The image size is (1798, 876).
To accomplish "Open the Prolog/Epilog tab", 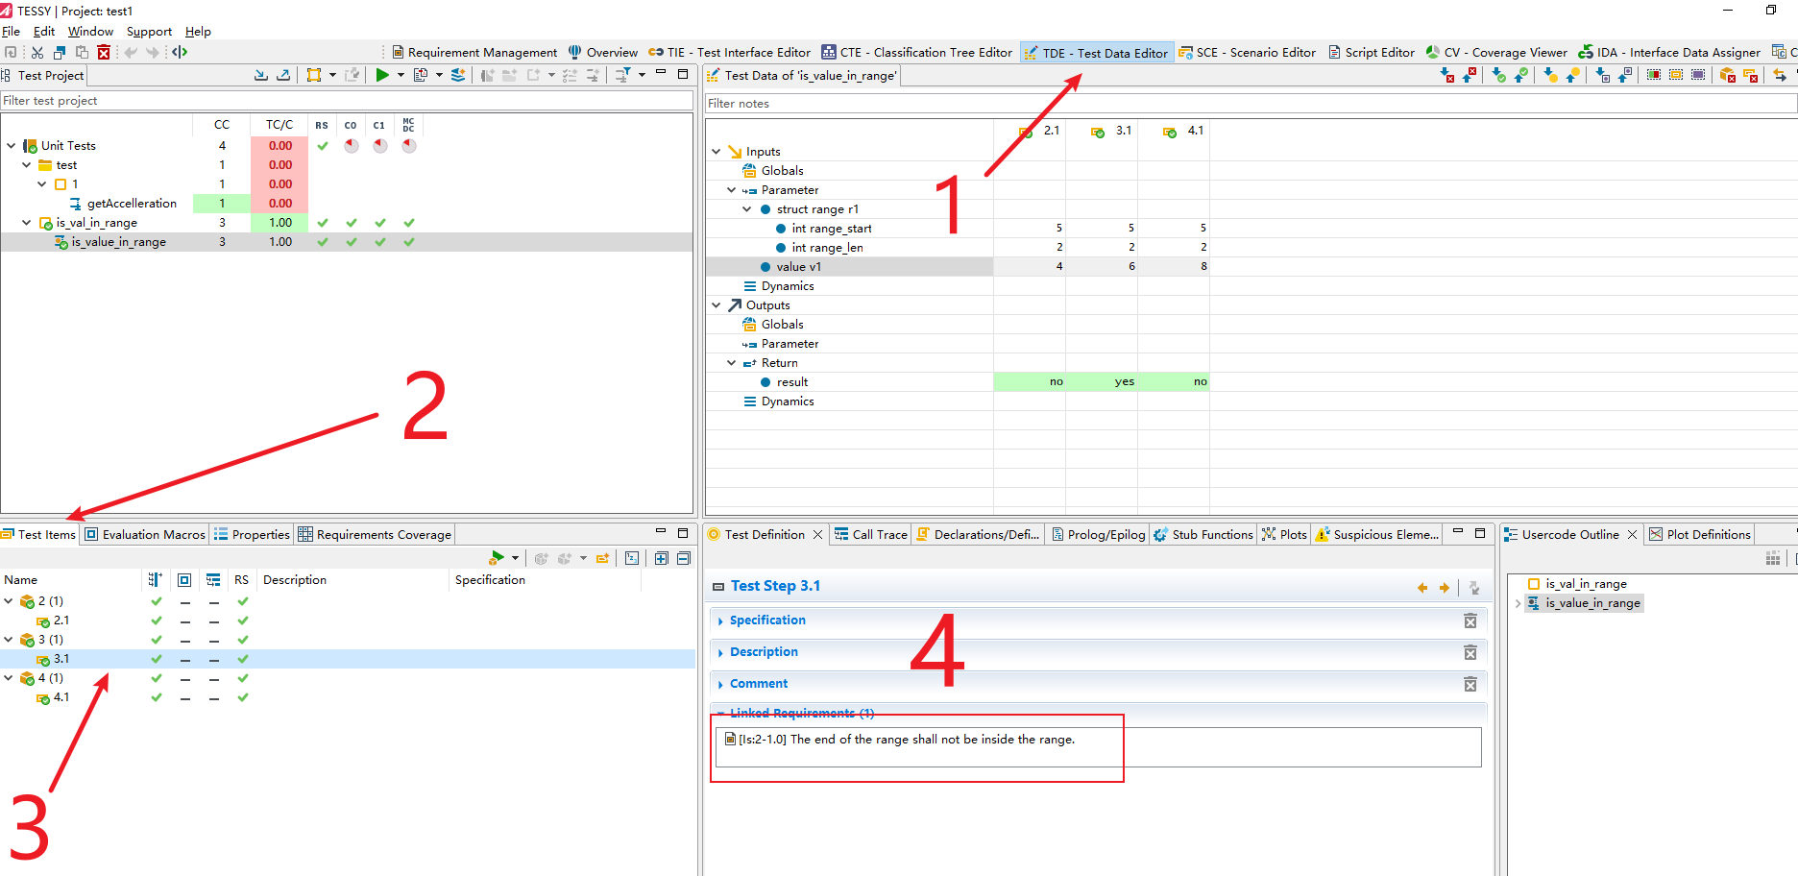I will pyautogui.click(x=1098, y=535).
